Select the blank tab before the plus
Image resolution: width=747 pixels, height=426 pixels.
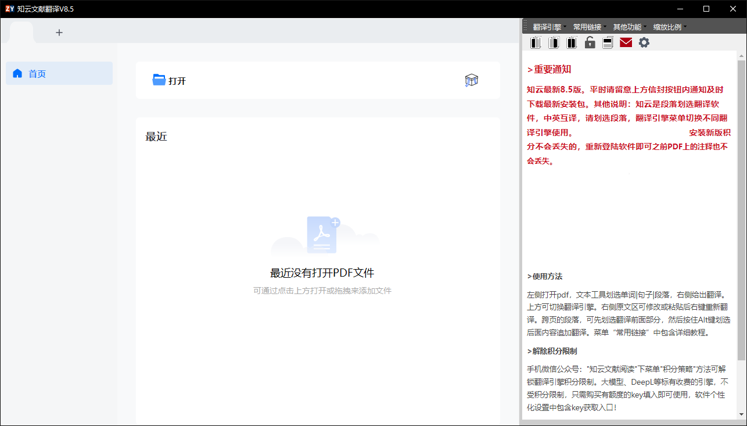pyautogui.click(x=22, y=32)
